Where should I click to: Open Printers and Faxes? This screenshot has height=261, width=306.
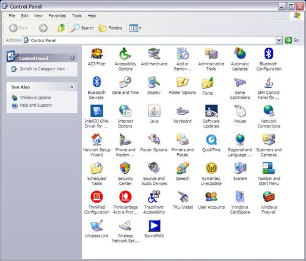[183, 145]
